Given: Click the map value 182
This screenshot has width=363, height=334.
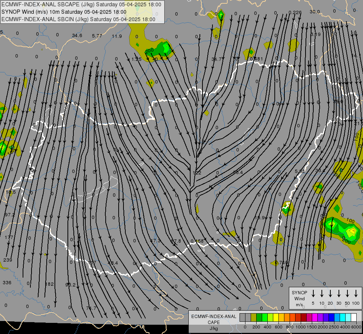Looking at the screenshot, I should [49, 284].
